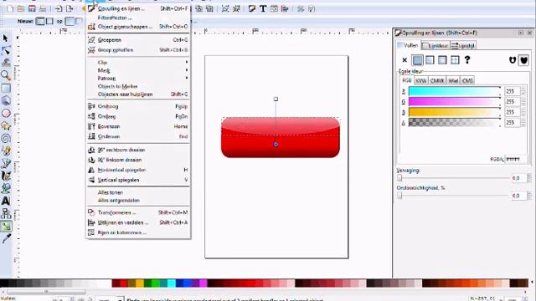Select the Star polygon tool
Viewport: 536px width, 301px height.
[6, 125]
